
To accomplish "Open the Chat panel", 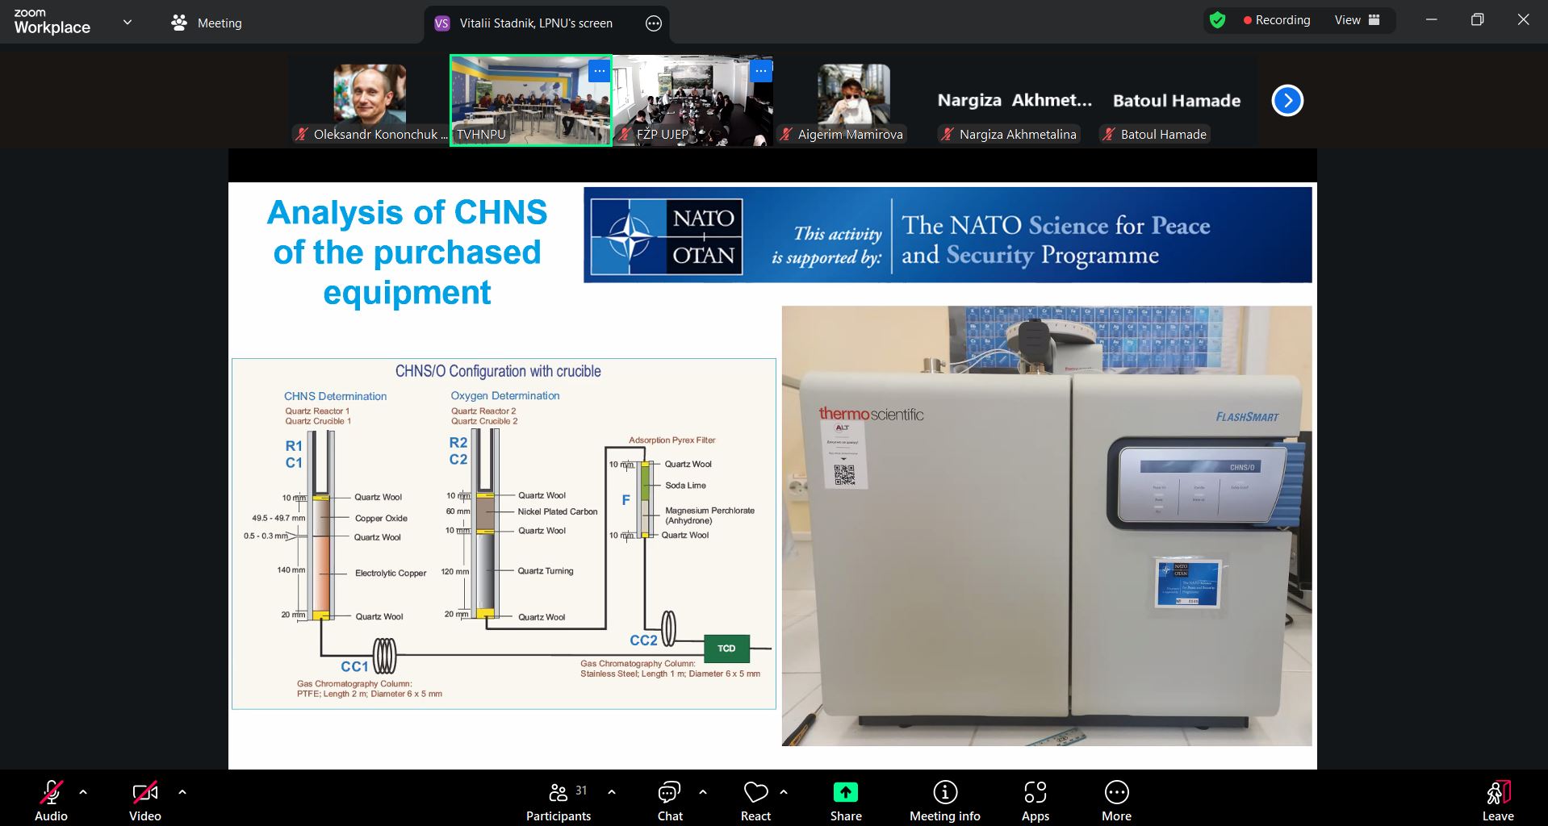I will click(x=669, y=801).
